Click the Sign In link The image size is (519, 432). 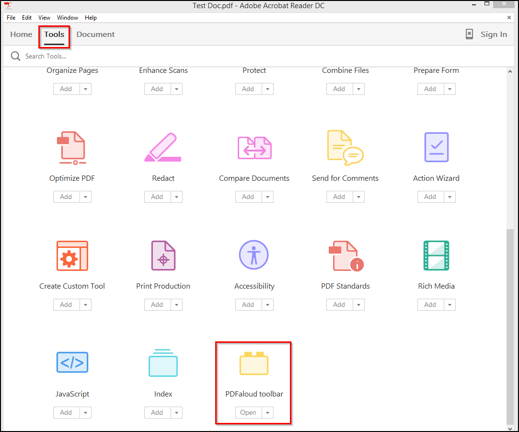click(x=494, y=34)
